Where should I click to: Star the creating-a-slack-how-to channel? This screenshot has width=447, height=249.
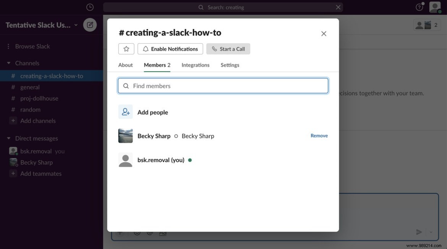click(x=126, y=49)
